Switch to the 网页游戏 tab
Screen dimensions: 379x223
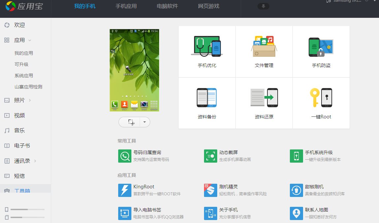208,6
